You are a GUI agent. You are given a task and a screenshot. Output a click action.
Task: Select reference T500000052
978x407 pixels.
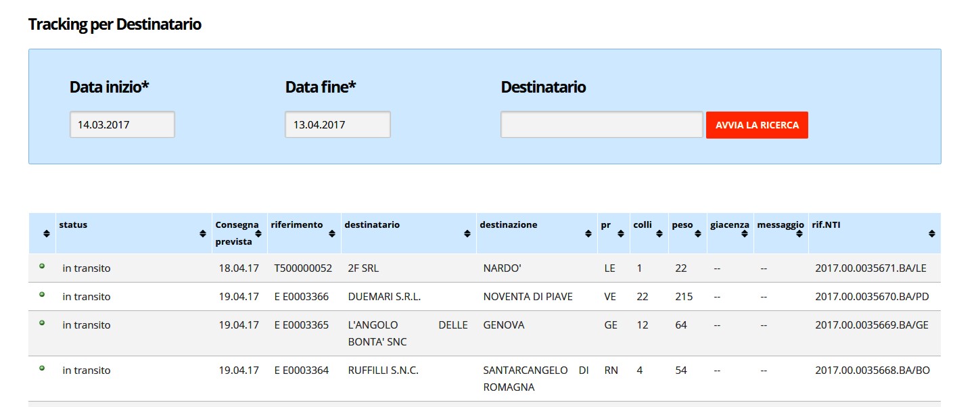pos(303,268)
